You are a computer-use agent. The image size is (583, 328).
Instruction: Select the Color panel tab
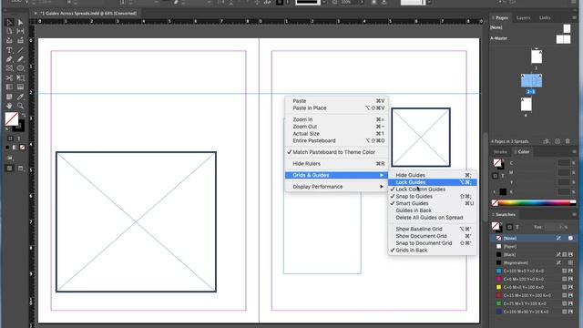[523, 152]
